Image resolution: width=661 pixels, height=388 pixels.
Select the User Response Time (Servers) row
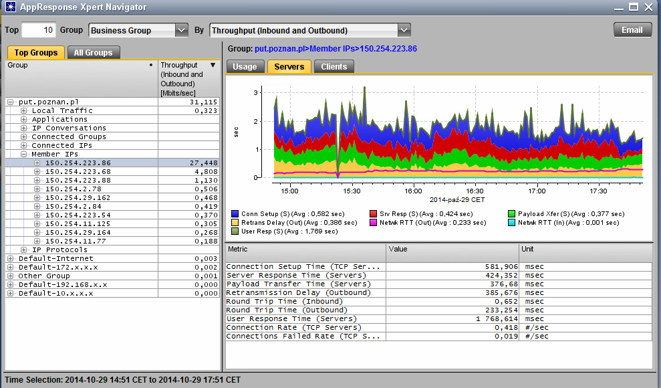pos(439,319)
